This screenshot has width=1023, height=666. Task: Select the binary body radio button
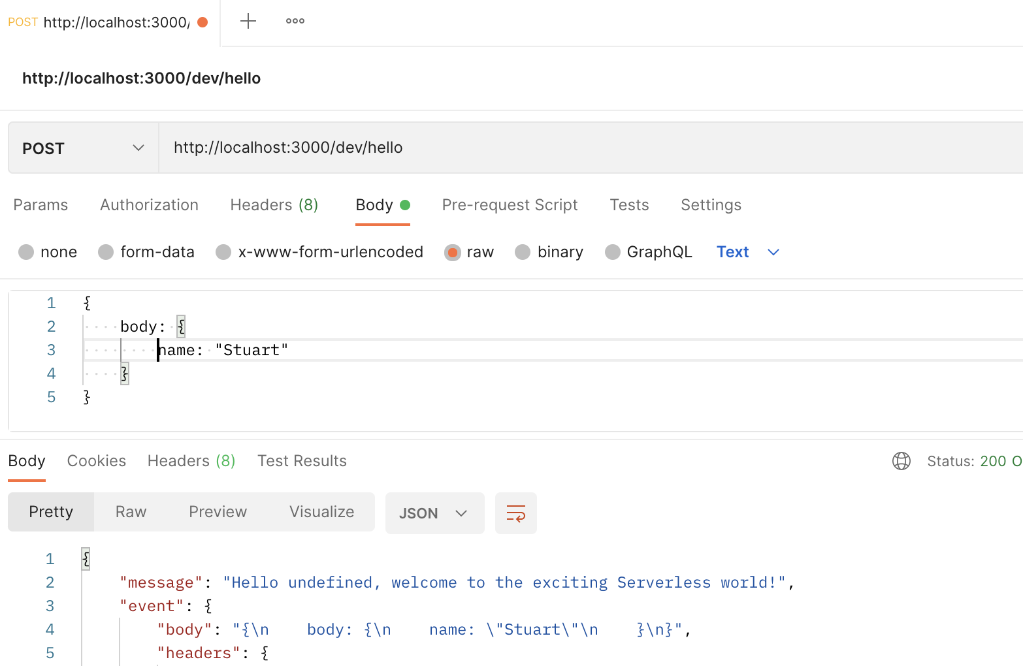click(523, 252)
